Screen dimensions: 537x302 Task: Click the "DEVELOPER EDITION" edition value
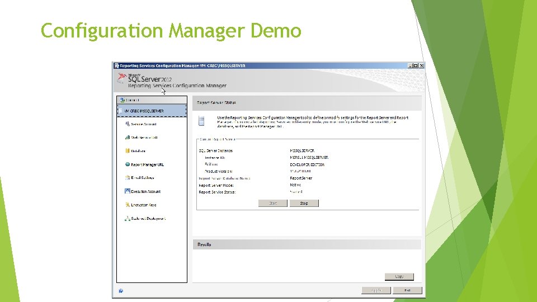coord(307,164)
